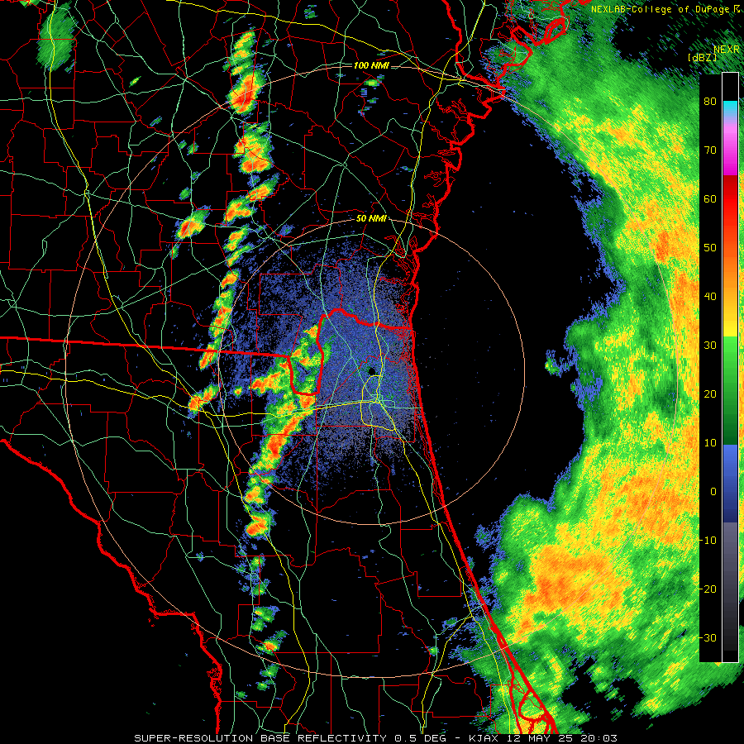Screen dimensions: 744x744
Task: Click the -10 value on dBZ scale
Action: (707, 540)
